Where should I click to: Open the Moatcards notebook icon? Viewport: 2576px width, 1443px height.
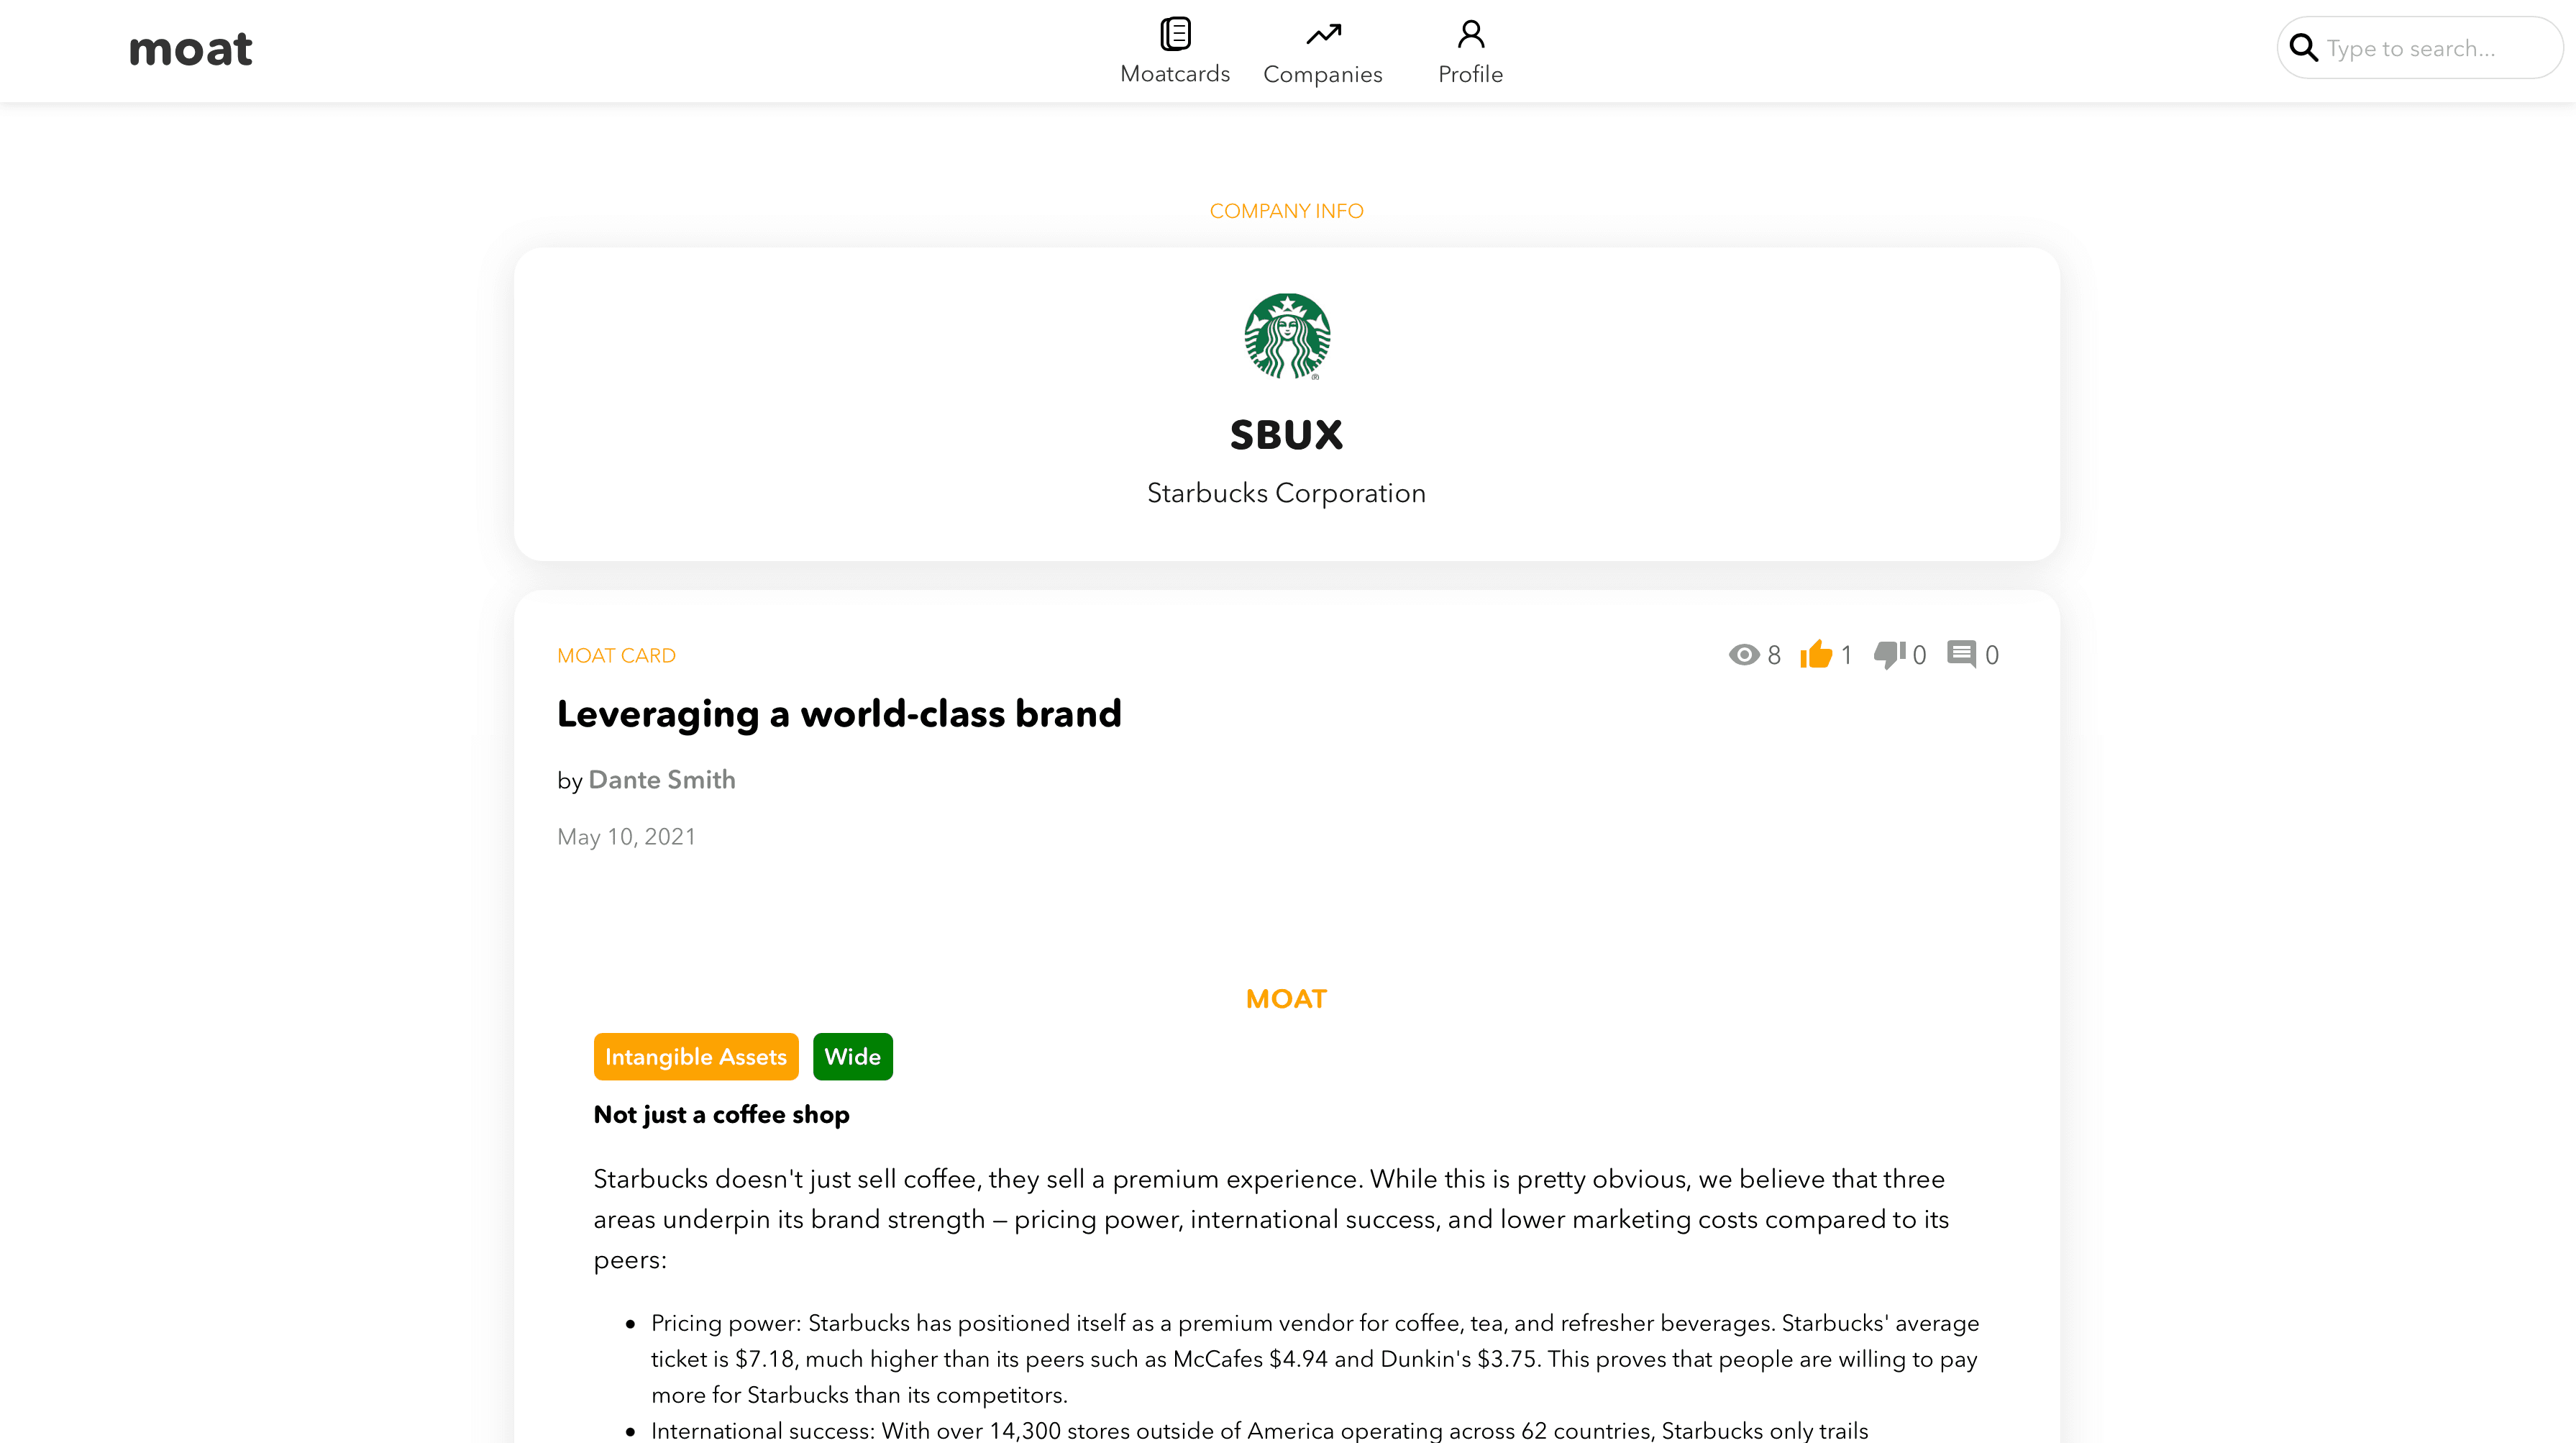point(1175,34)
